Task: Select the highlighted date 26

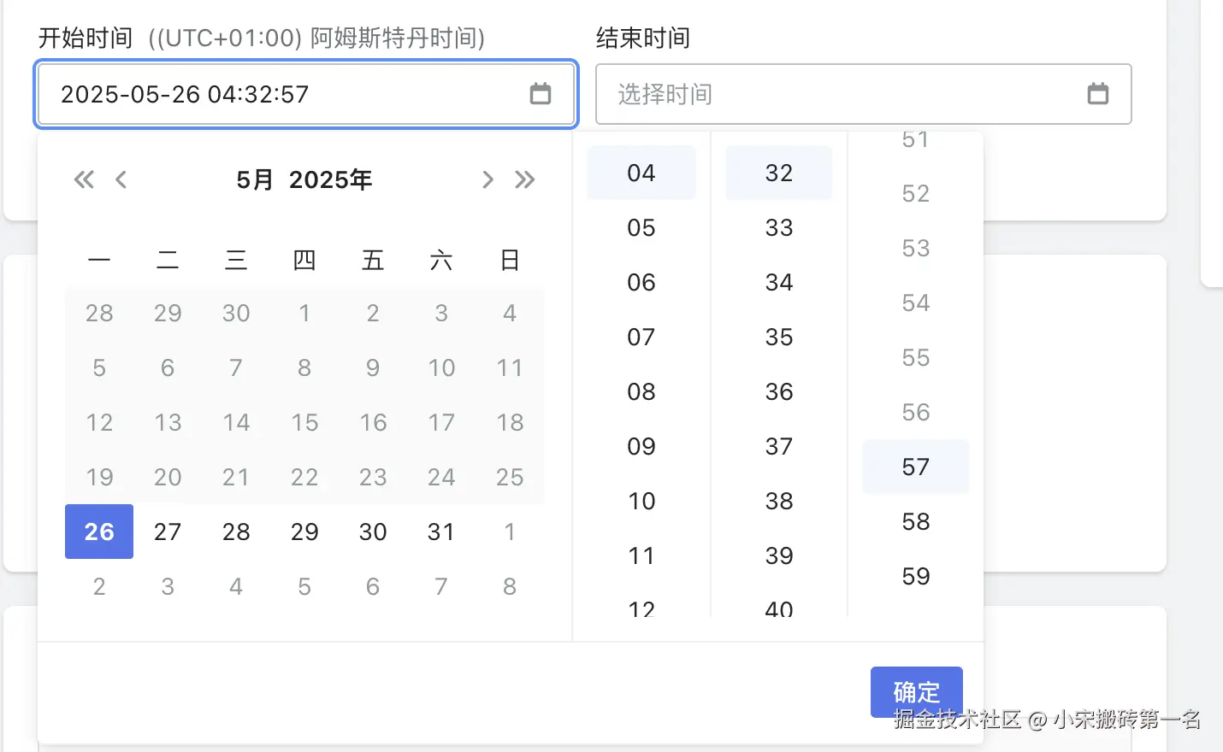Action: 99,532
